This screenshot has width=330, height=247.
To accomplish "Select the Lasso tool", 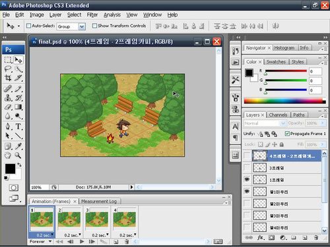I will pyautogui.click(x=8, y=69).
